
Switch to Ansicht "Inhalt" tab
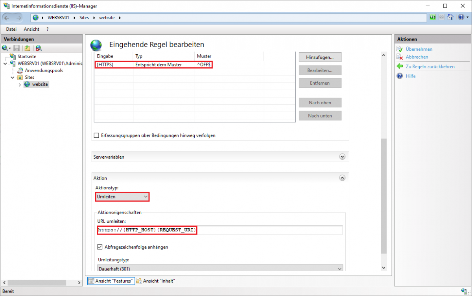[x=156, y=281]
